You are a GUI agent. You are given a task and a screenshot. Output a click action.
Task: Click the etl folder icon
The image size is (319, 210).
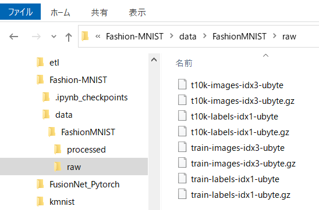40,62
